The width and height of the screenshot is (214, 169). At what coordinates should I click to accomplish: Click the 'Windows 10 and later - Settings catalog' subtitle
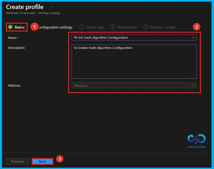pos(33,13)
